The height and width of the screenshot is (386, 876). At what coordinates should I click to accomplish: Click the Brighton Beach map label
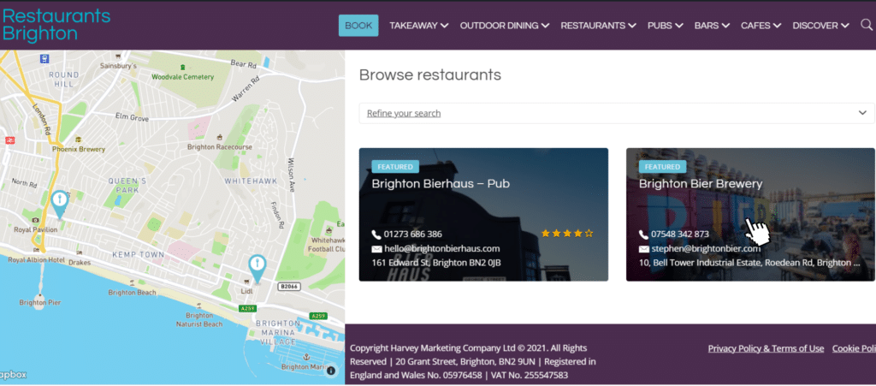coord(132,292)
